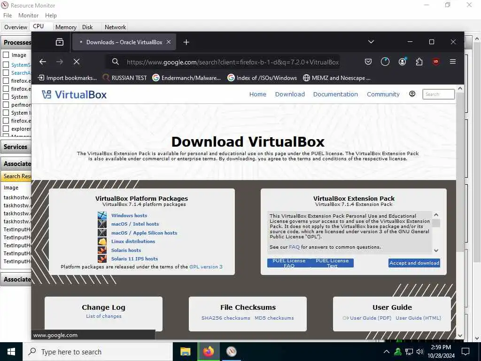Click the page vertical scrollbar down arrow
481x361 pixels.
[x=460, y=336]
